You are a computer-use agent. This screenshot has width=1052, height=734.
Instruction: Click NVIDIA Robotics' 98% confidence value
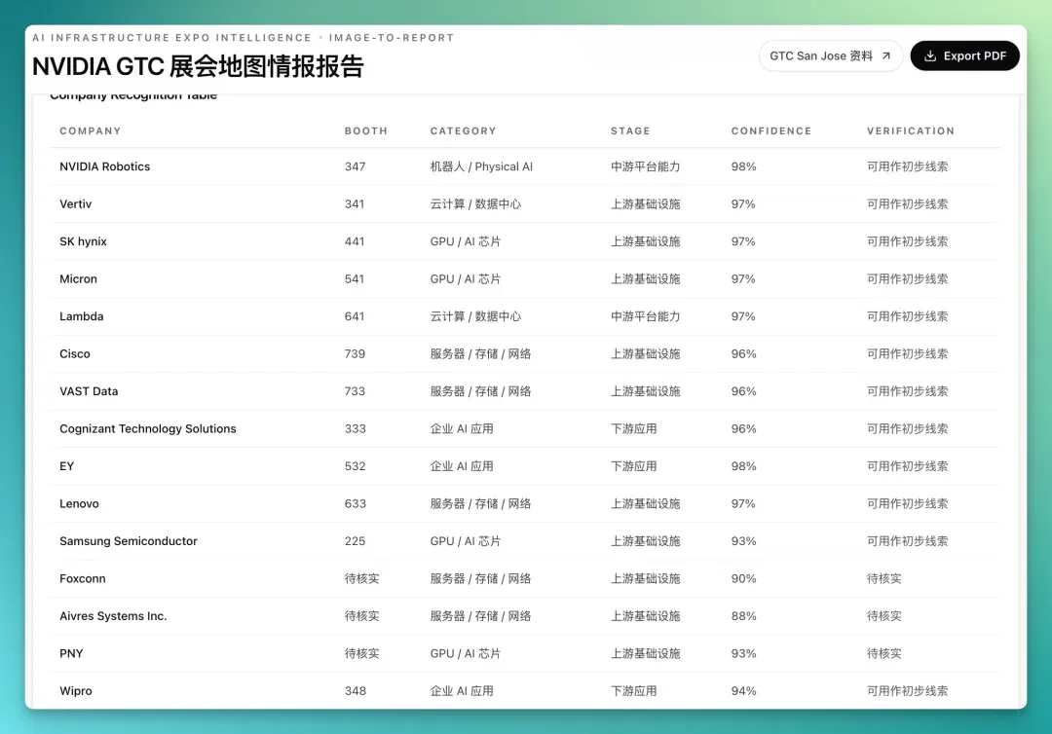click(743, 166)
